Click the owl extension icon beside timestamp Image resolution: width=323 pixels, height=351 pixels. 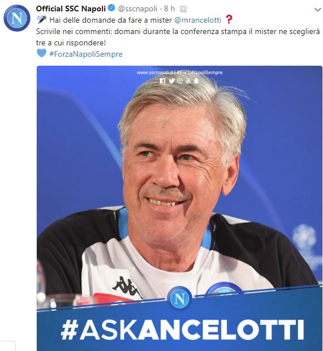pos(183,9)
